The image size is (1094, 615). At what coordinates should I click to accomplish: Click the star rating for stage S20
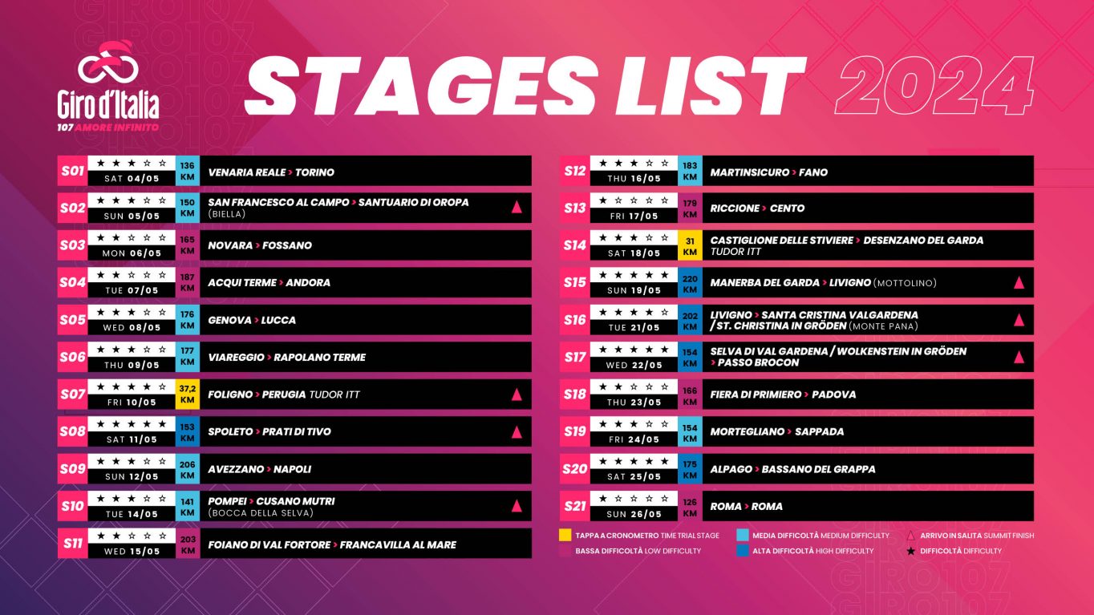pyautogui.click(x=634, y=462)
